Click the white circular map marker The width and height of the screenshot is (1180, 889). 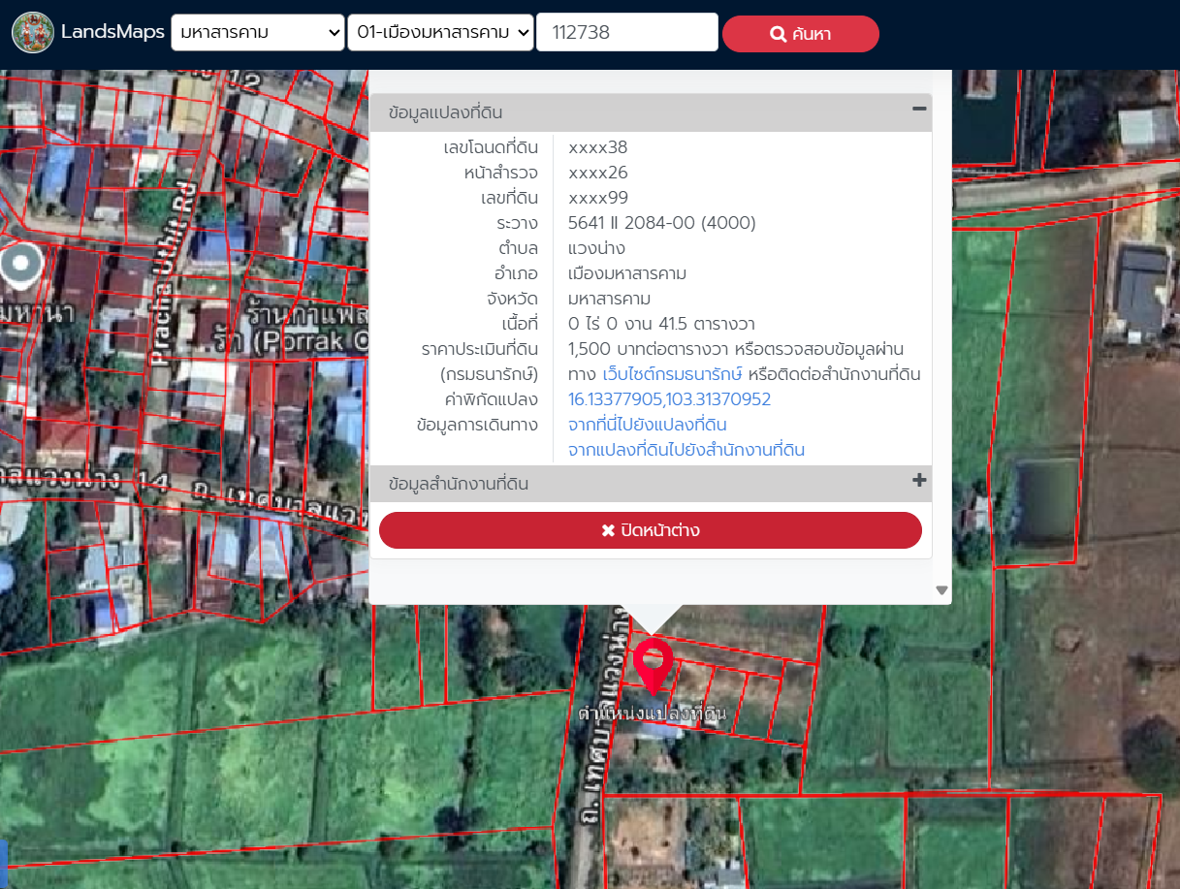click(20, 264)
